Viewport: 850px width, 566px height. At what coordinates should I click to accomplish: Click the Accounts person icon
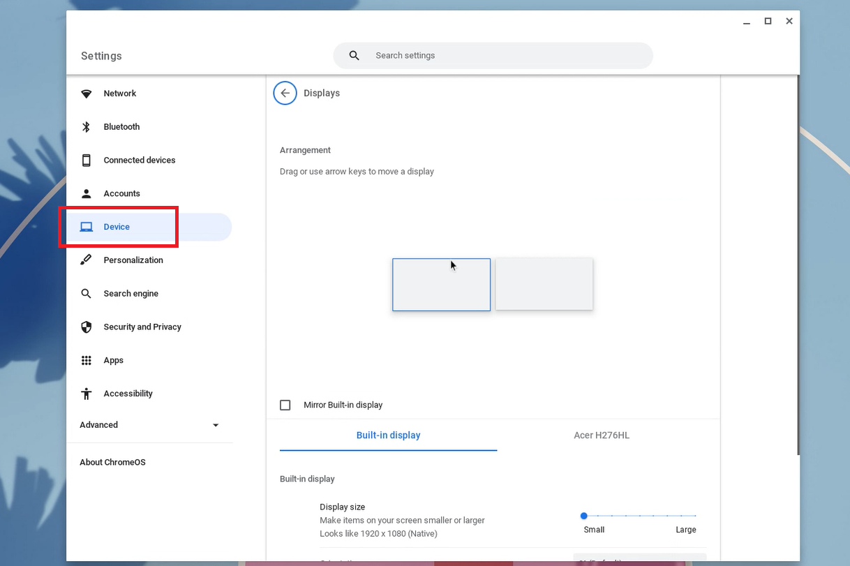[87, 194]
